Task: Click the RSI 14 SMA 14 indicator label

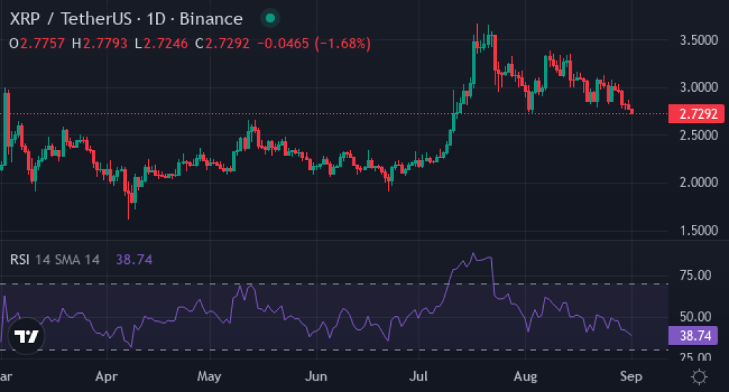Action: (x=55, y=259)
